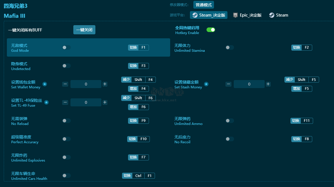Click the Mafia III title text

point(15,16)
